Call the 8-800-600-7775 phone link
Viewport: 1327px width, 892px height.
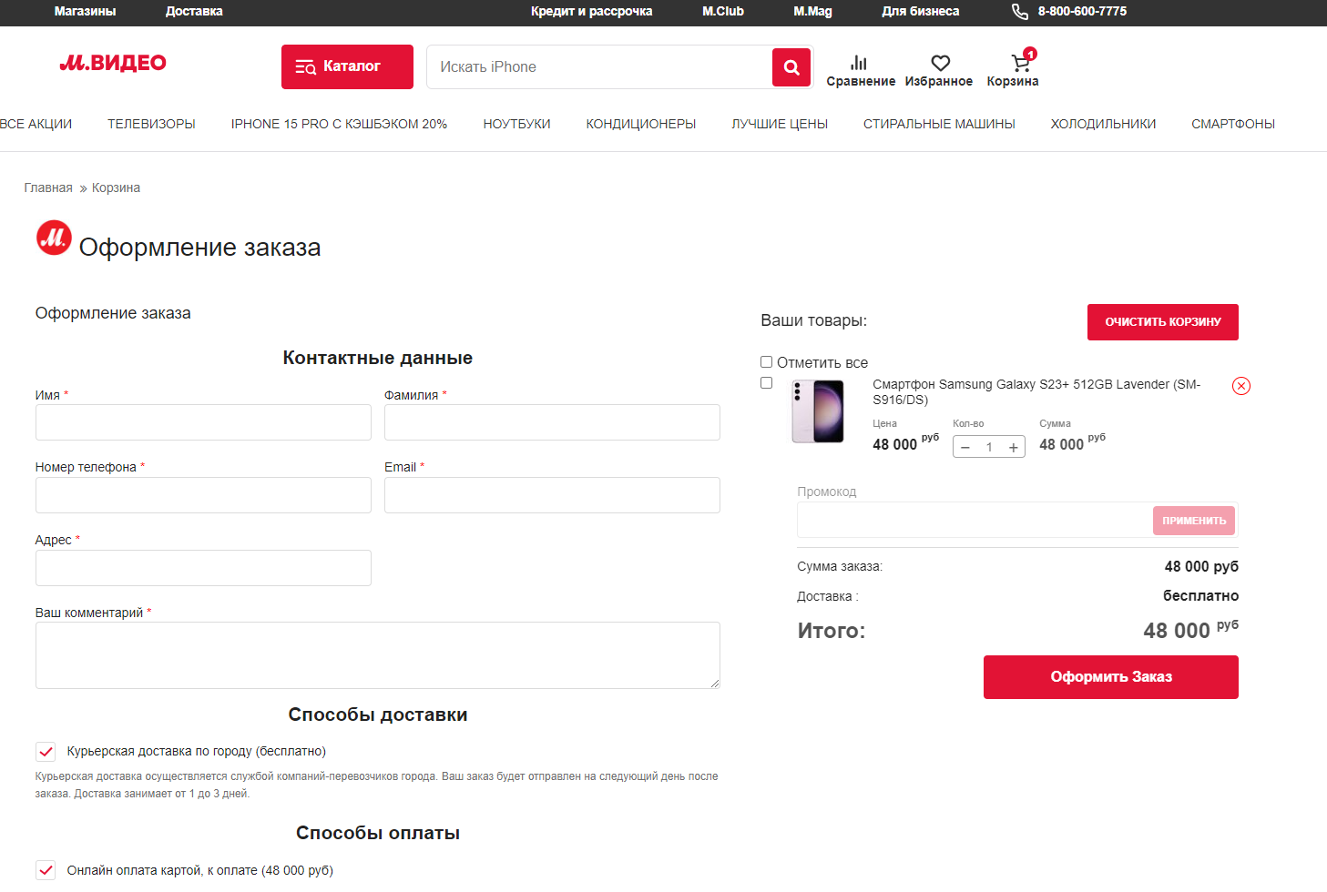tap(1069, 12)
